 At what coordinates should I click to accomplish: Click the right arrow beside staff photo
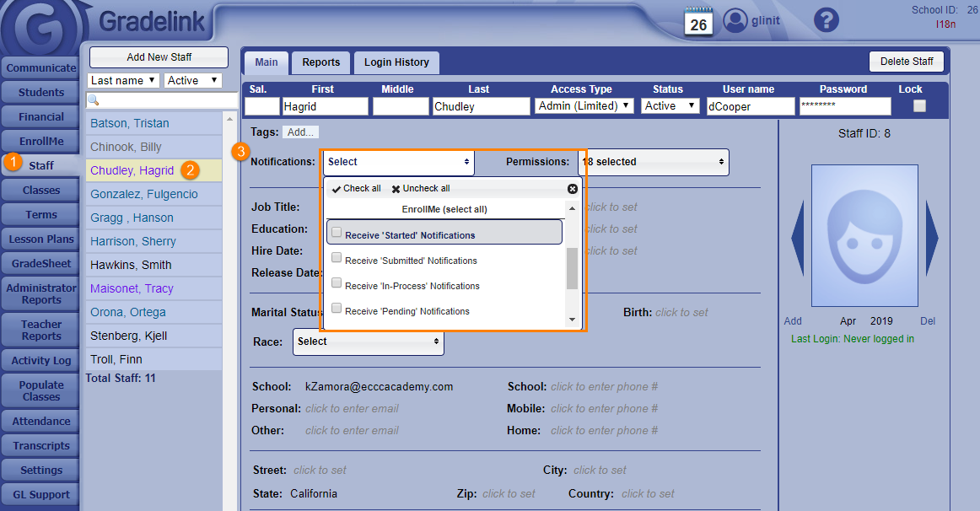click(932, 239)
